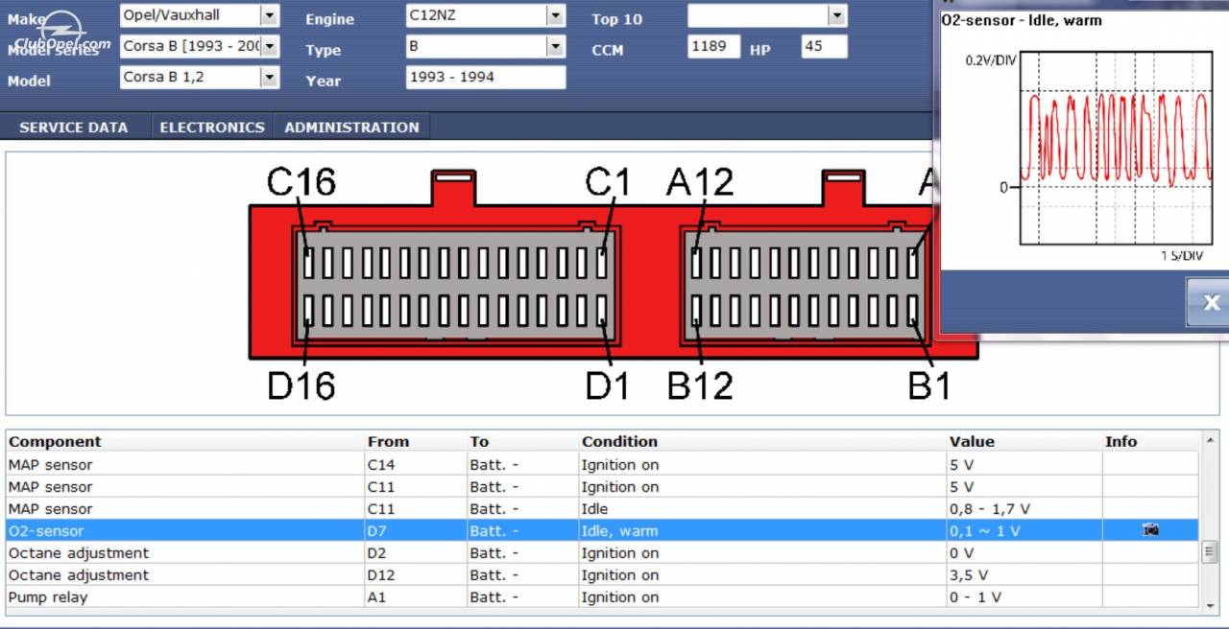
Task: Click the popup title O2-sensor - Idle, warm
Action: pos(1022,20)
